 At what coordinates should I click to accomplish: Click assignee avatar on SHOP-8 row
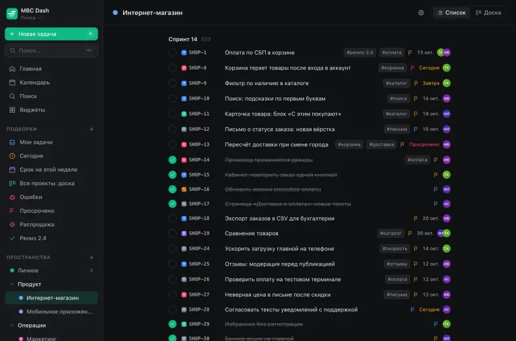pyautogui.click(x=446, y=68)
